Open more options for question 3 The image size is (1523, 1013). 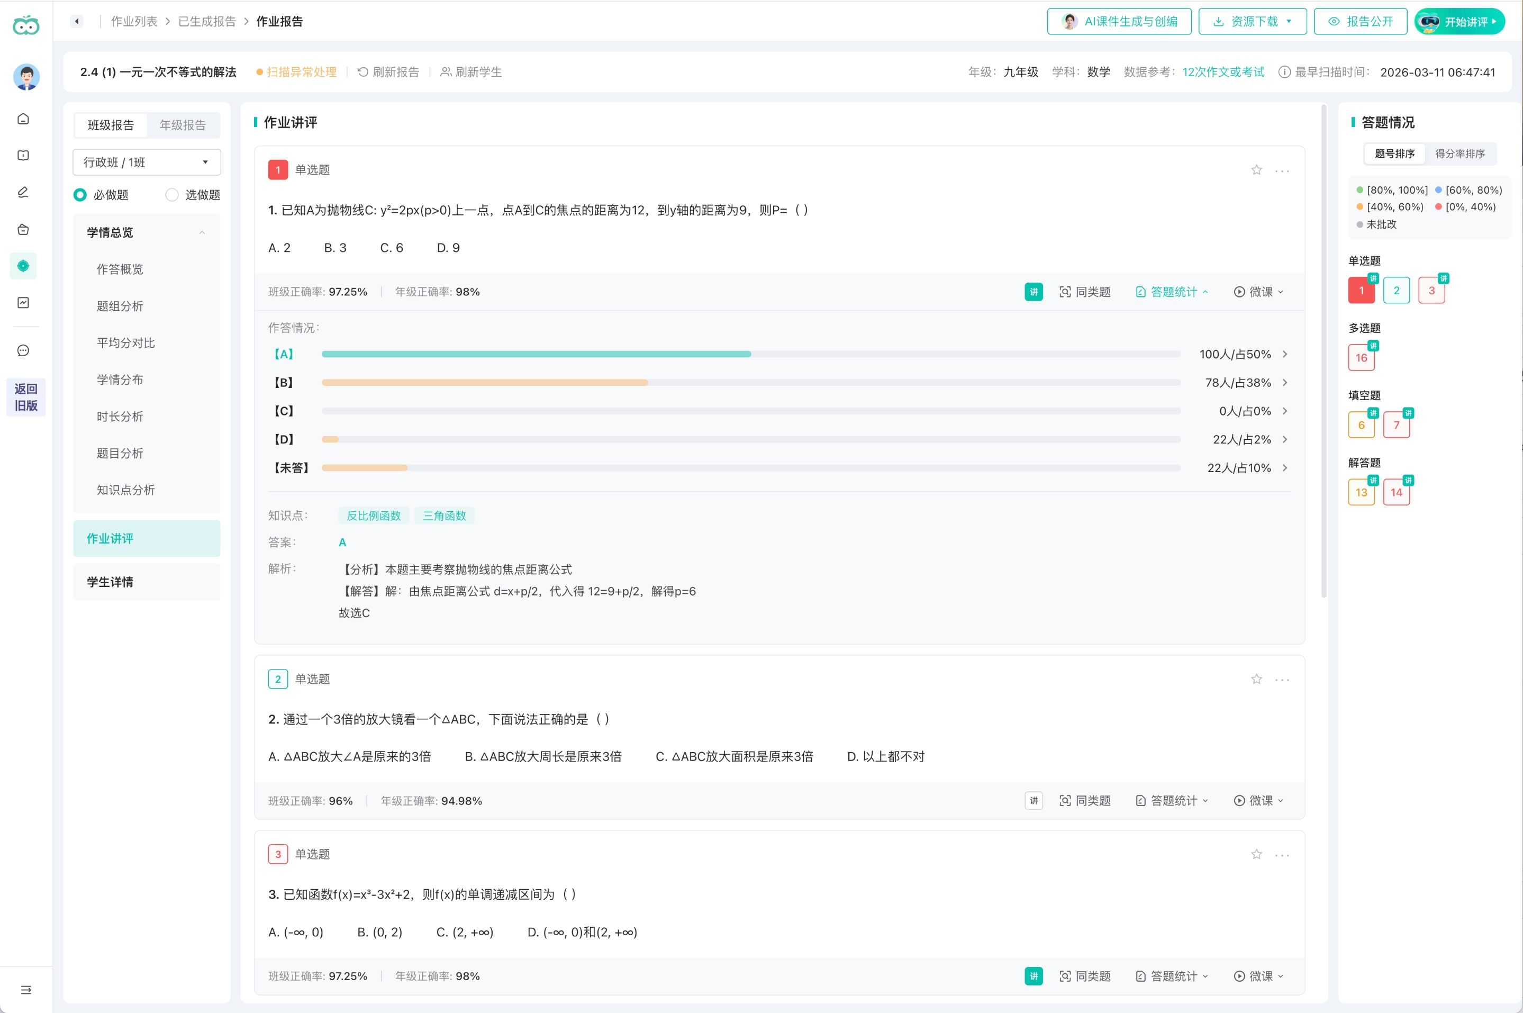coord(1282,855)
